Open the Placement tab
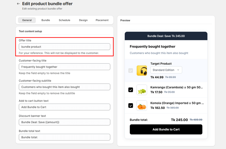 tap(102, 20)
